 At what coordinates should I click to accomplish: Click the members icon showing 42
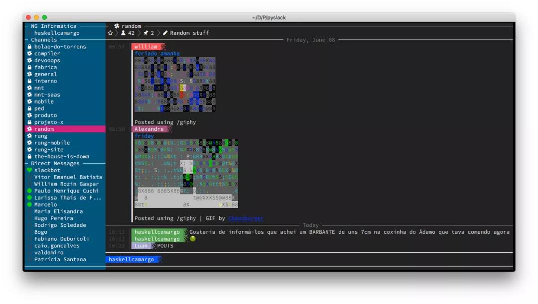(x=123, y=33)
